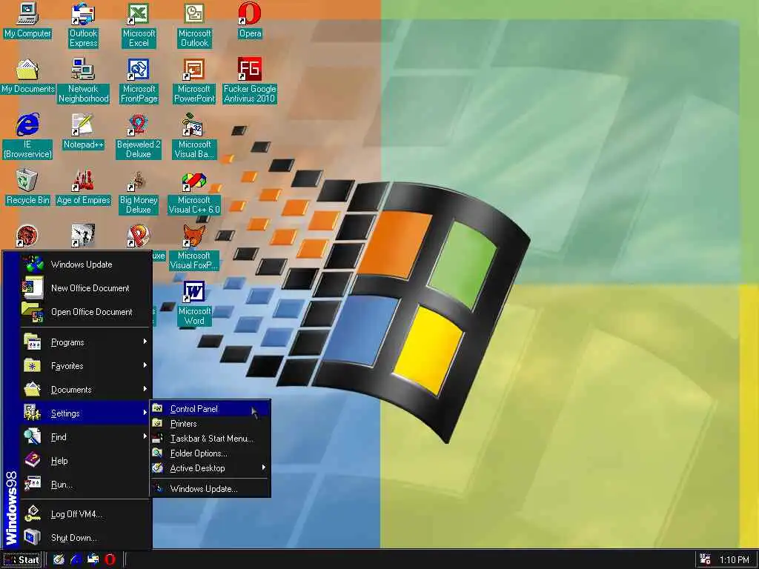Select the My Documents desktop folder

[27, 76]
